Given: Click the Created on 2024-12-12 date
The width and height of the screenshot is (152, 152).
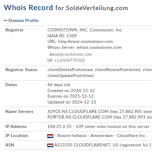Looking at the screenshot, I should 71,91.
